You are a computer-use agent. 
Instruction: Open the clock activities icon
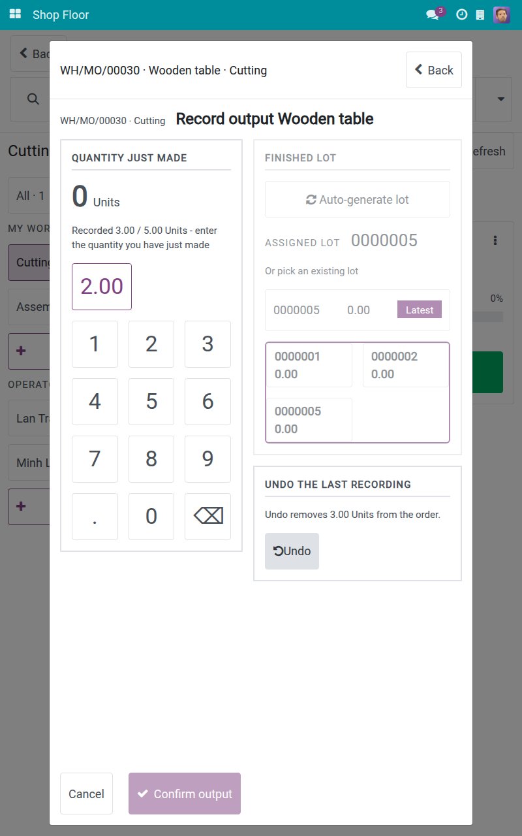coord(461,14)
